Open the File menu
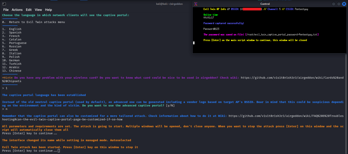Image resolution: width=348 pixels, height=154 pixels. (x=6, y=10)
